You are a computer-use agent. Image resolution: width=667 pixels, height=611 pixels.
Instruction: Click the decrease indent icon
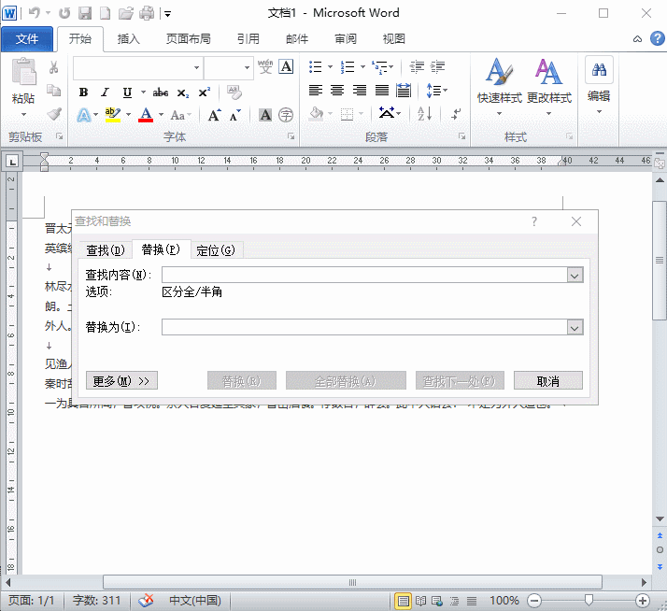[417, 67]
